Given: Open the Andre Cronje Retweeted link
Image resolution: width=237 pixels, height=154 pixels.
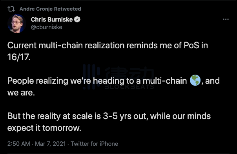Looking at the screenshot, I should (50, 9).
